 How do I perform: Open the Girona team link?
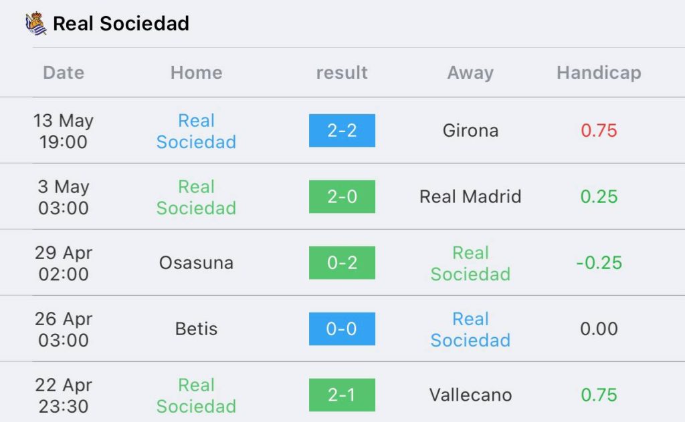point(470,130)
